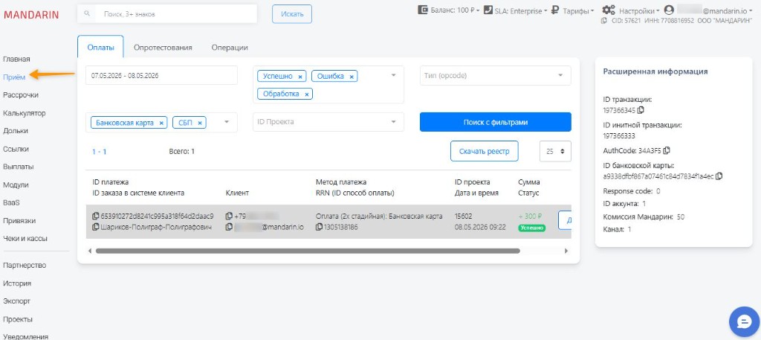
Task: Click the date range input field
Action: [161, 75]
